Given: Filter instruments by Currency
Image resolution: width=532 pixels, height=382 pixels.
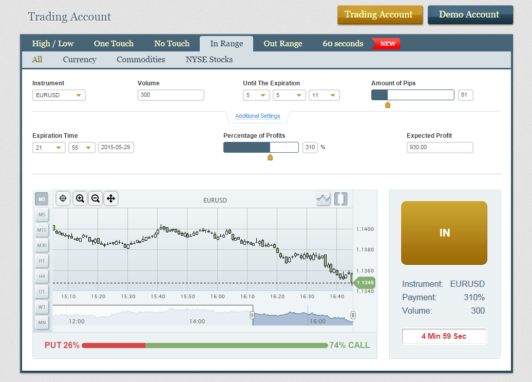Looking at the screenshot, I should (80, 60).
